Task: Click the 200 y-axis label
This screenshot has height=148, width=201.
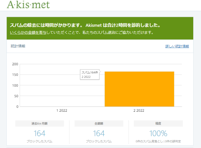Action: point(15,64)
